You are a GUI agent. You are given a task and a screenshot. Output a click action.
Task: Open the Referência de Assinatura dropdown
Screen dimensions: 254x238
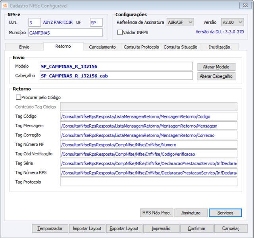tap(180, 22)
